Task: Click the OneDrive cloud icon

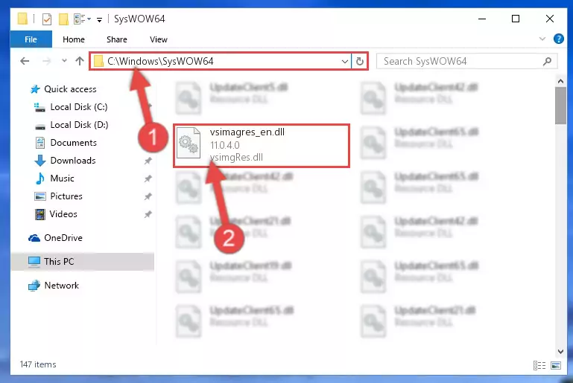Action: pos(34,238)
